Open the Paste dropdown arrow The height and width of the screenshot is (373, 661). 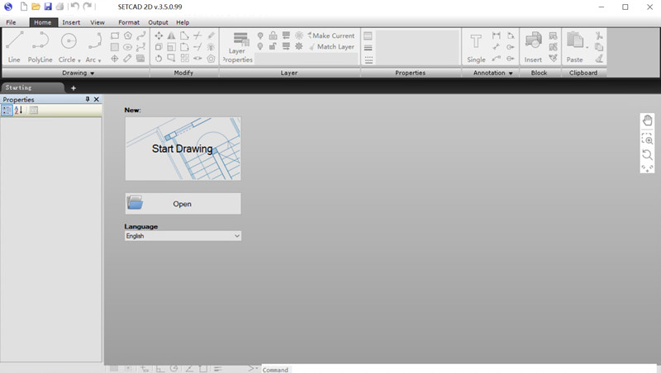tap(587, 47)
